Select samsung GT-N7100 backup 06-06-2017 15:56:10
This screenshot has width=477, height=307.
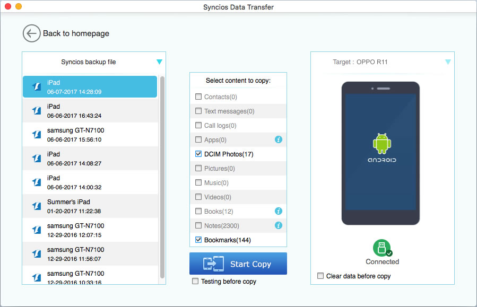pos(90,135)
